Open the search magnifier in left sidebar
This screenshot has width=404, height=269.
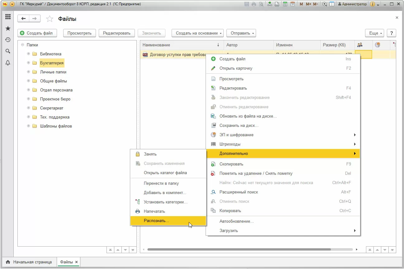coord(8,51)
